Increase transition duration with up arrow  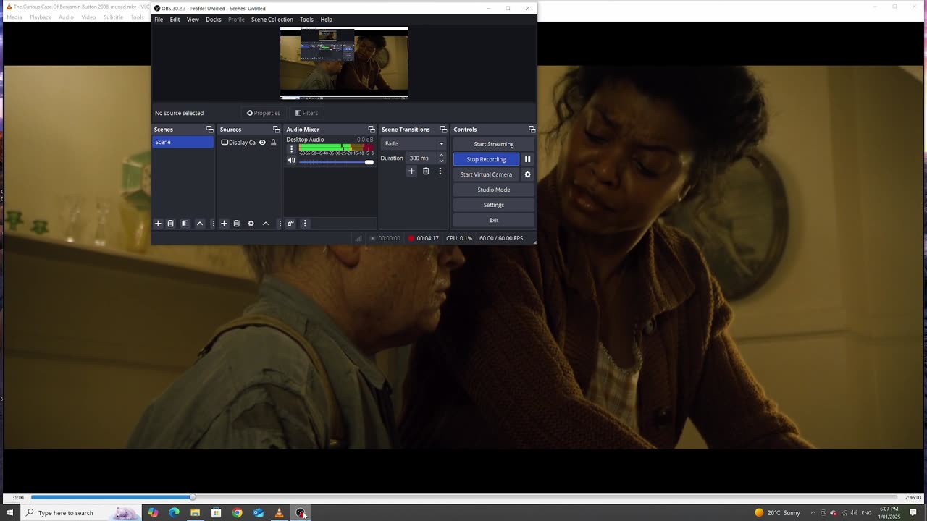441,156
